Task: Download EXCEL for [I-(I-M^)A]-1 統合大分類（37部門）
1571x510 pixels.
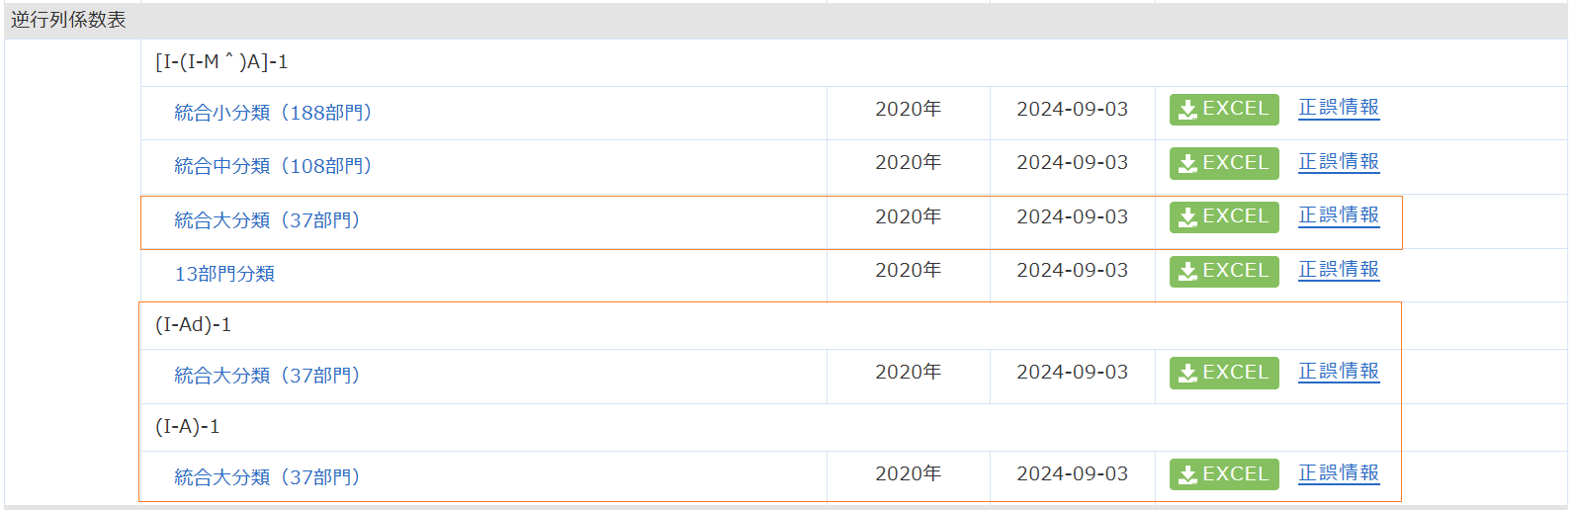Action: click(x=1224, y=216)
